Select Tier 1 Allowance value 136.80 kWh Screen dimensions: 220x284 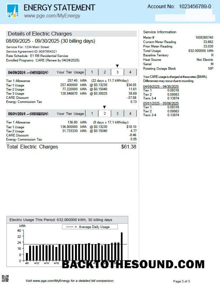[77, 122]
